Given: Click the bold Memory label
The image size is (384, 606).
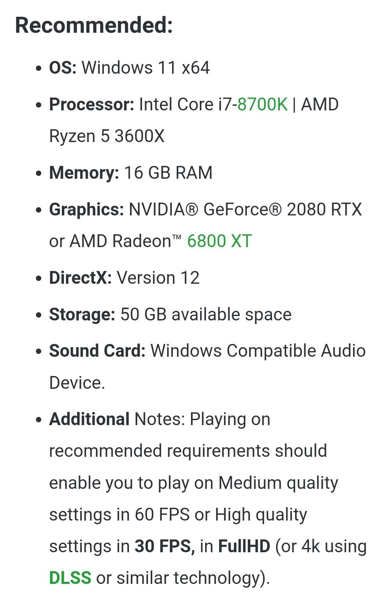Looking at the screenshot, I should pyautogui.click(x=84, y=173).
